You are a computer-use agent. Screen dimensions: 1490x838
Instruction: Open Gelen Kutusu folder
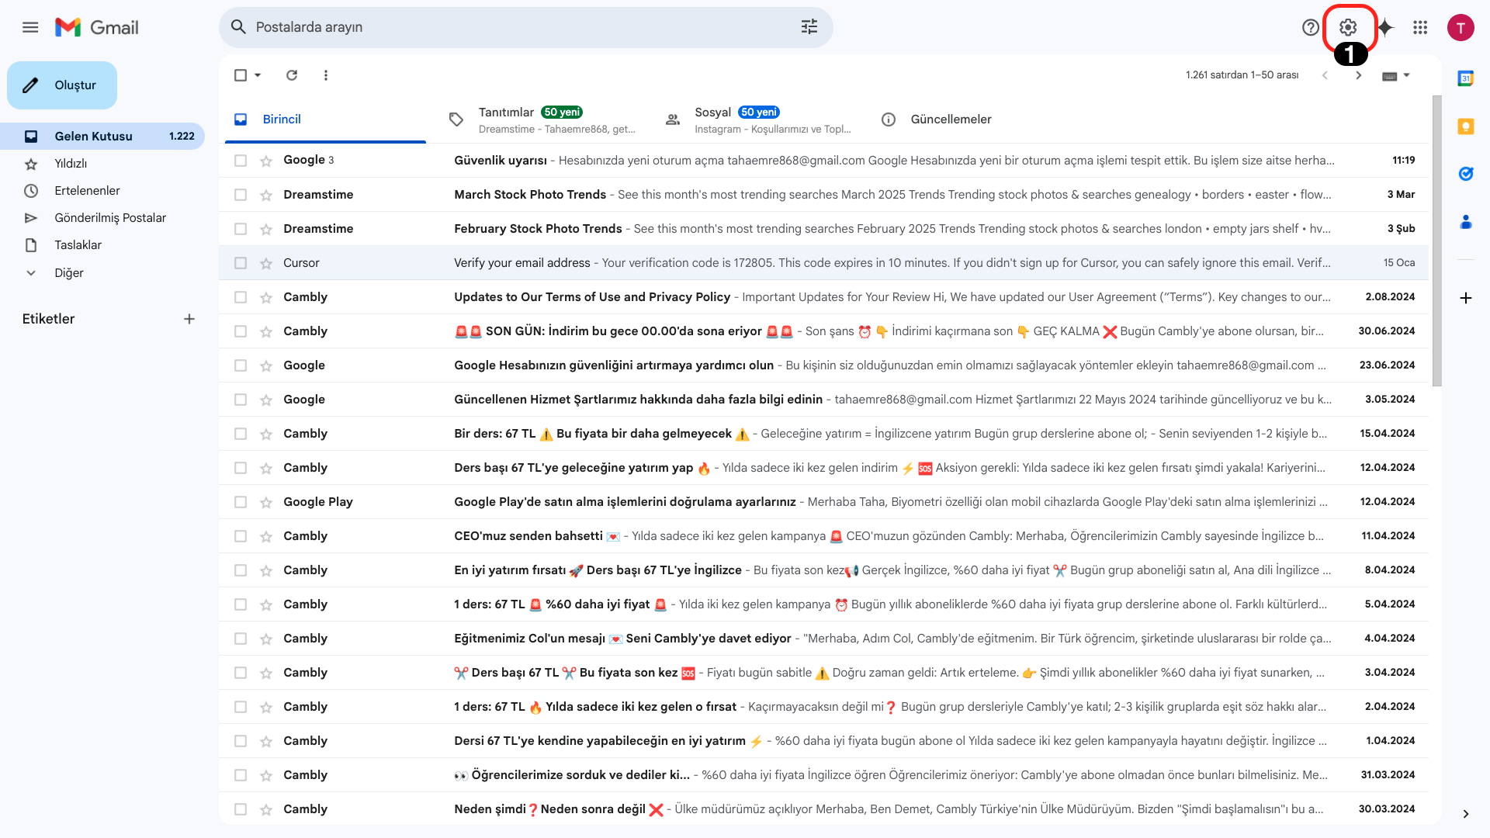[102, 137]
